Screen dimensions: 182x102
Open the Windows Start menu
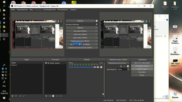pos(4,2)
